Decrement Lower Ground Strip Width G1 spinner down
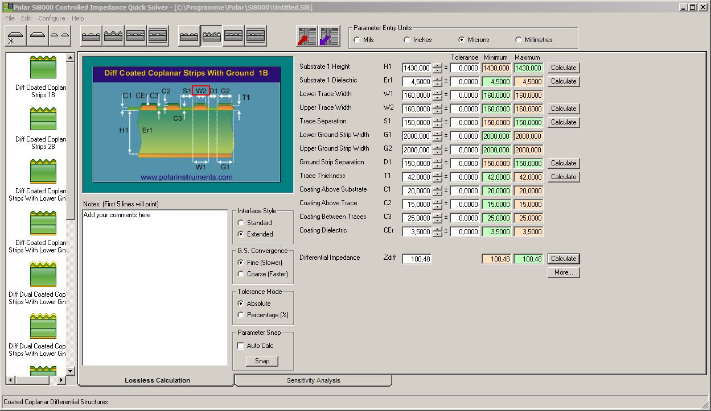The width and height of the screenshot is (711, 411). pos(437,139)
